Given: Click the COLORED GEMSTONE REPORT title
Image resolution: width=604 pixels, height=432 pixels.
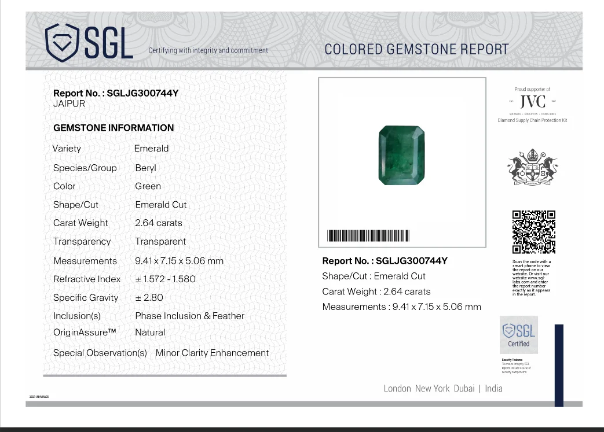Looking at the screenshot, I should 416,50.
